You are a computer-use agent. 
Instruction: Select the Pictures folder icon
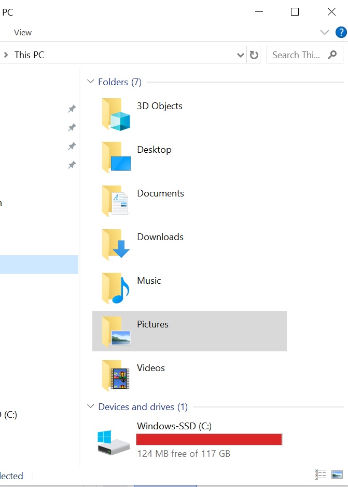[x=116, y=332]
